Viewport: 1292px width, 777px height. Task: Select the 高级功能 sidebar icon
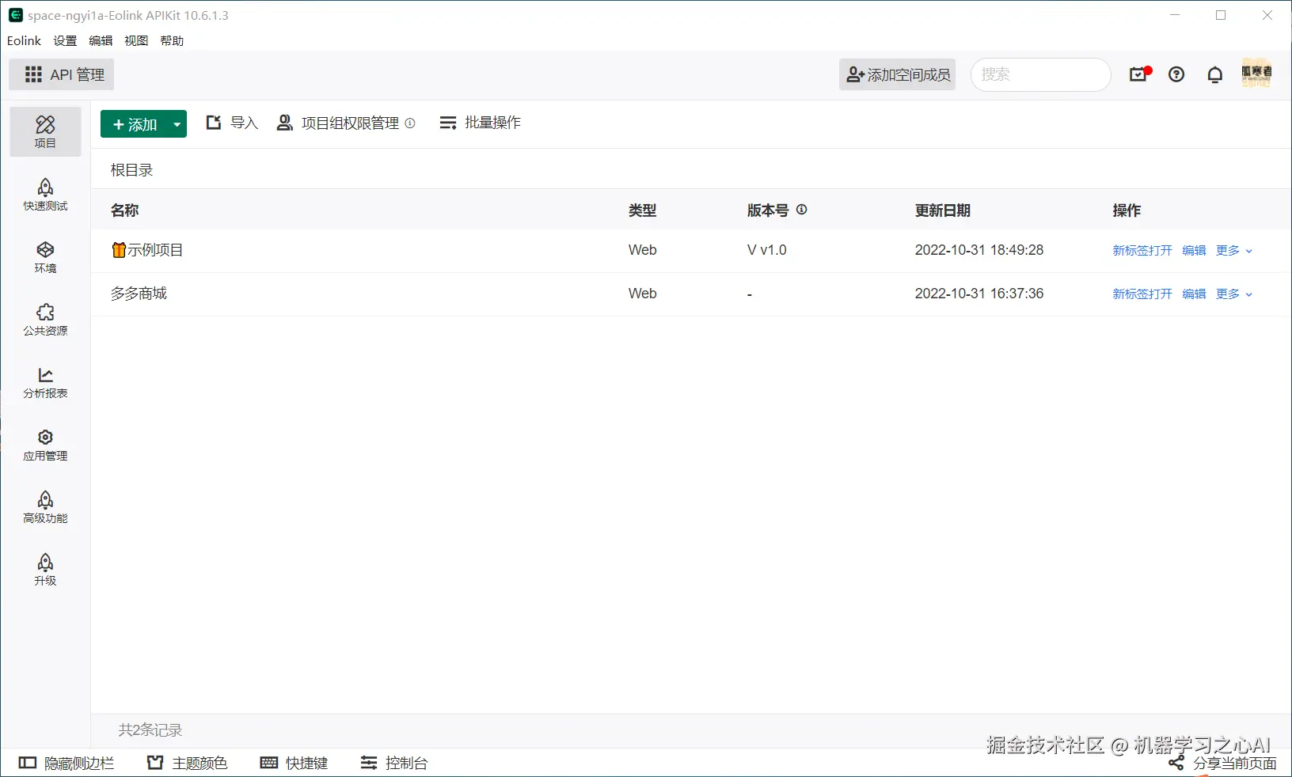(x=45, y=507)
